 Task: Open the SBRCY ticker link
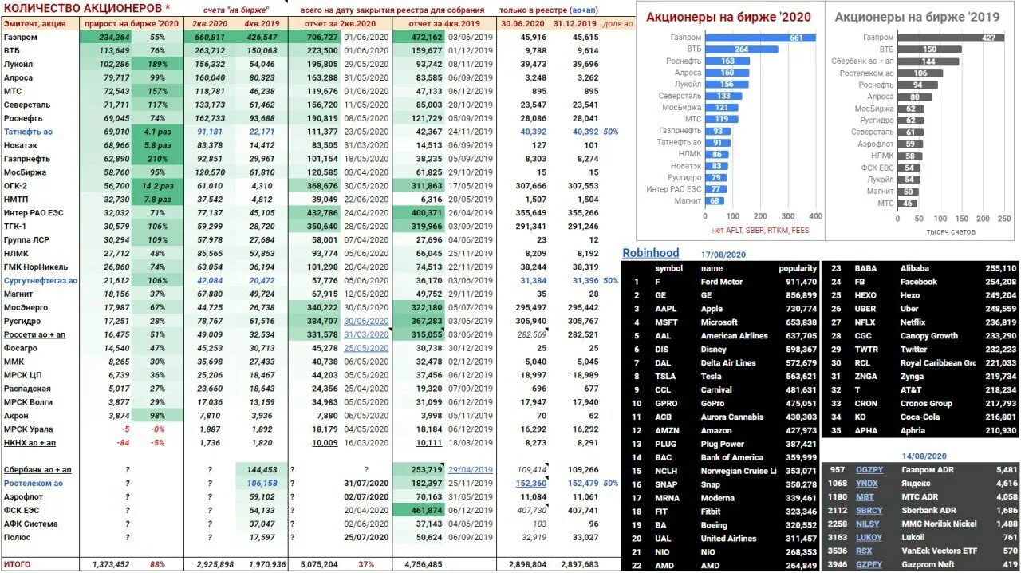(x=869, y=511)
